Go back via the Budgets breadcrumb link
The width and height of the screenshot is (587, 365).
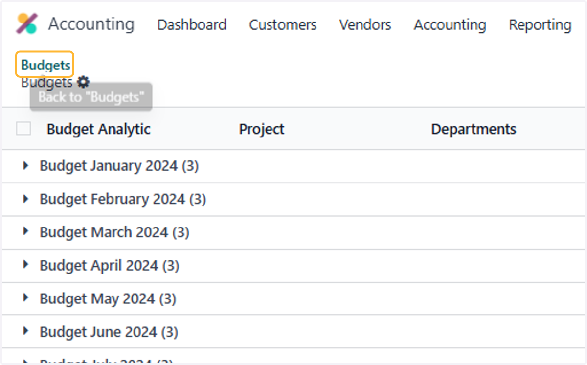[45, 65]
